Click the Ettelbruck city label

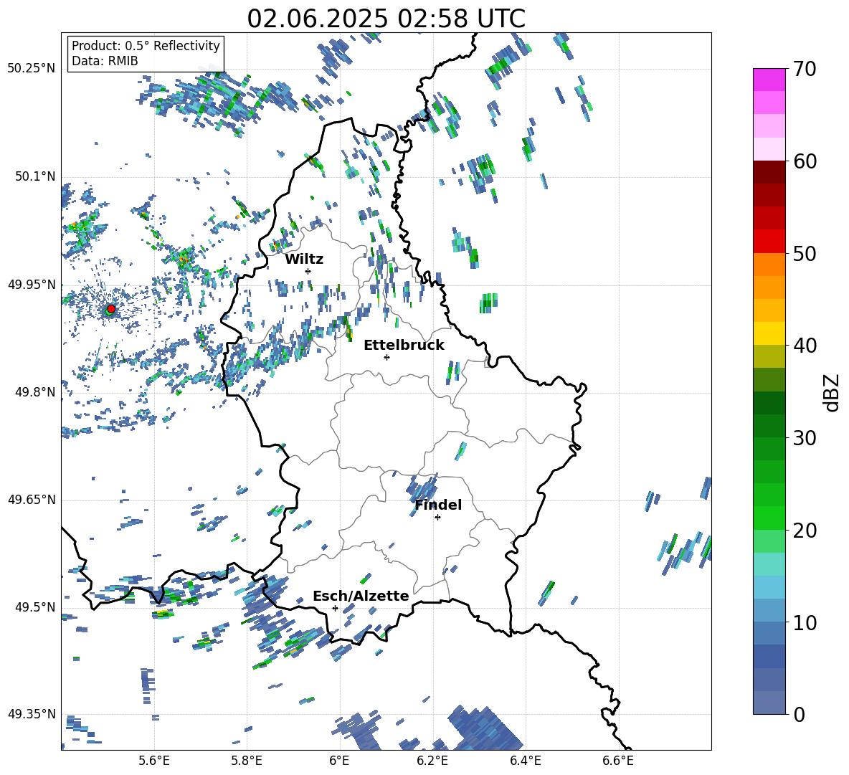[x=404, y=346]
